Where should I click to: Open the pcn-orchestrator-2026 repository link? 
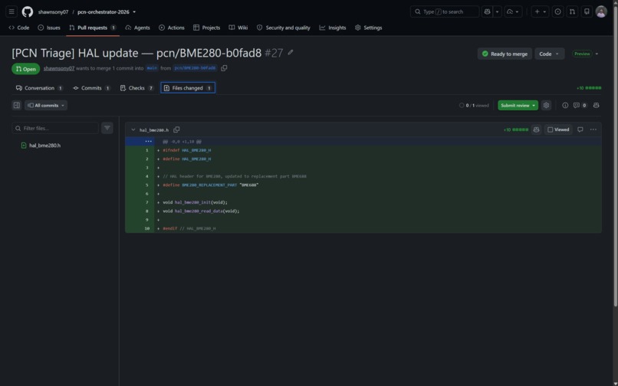(104, 11)
